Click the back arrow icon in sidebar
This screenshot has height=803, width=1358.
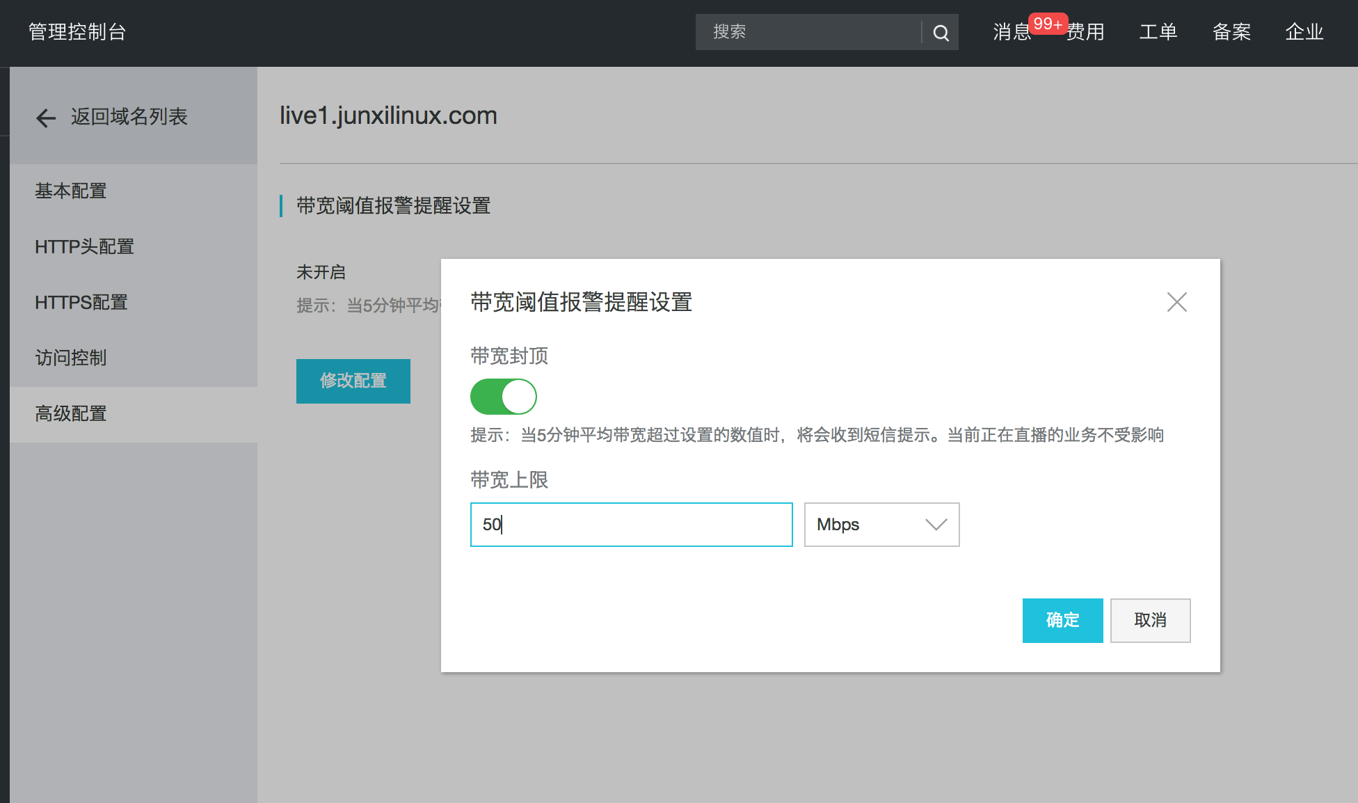46,118
